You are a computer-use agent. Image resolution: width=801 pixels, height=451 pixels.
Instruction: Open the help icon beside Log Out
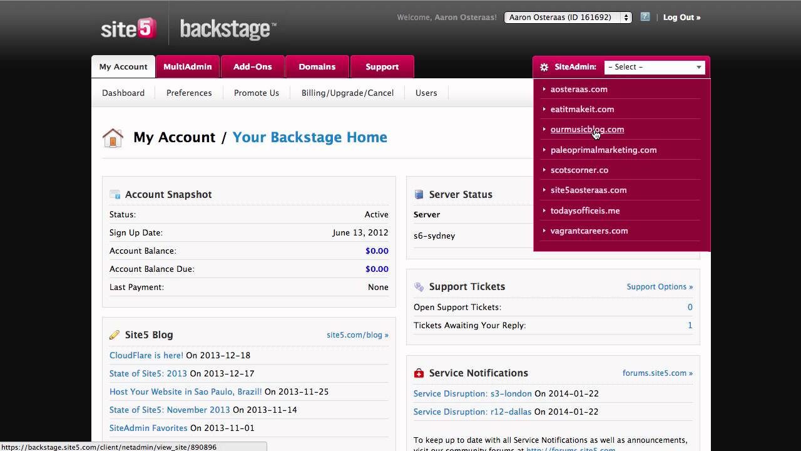point(645,17)
